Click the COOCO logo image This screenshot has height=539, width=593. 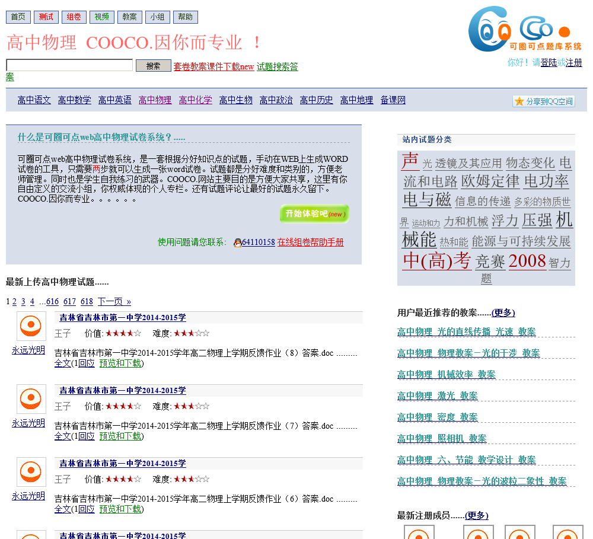pyautogui.click(x=525, y=28)
